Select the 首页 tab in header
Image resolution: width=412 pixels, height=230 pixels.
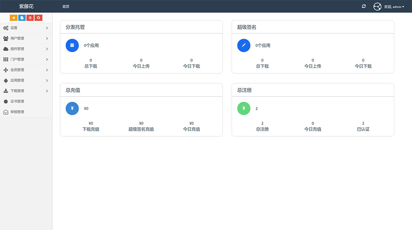66,7
